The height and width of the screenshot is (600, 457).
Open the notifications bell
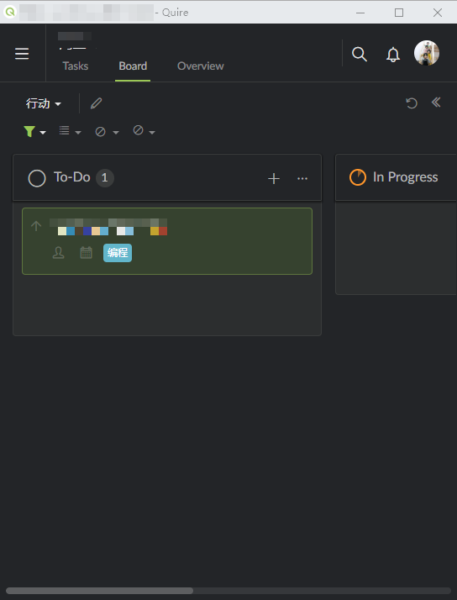pos(393,55)
